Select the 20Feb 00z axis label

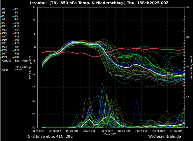point(159,131)
